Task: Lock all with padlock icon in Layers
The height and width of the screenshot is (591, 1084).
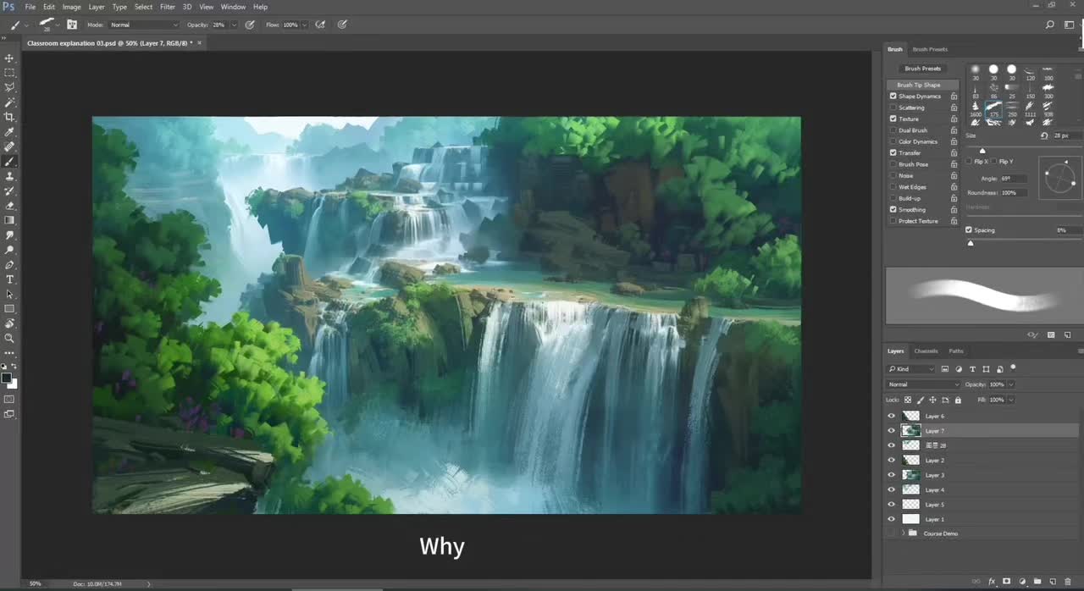Action: pyautogui.click(x=958, y=400)
